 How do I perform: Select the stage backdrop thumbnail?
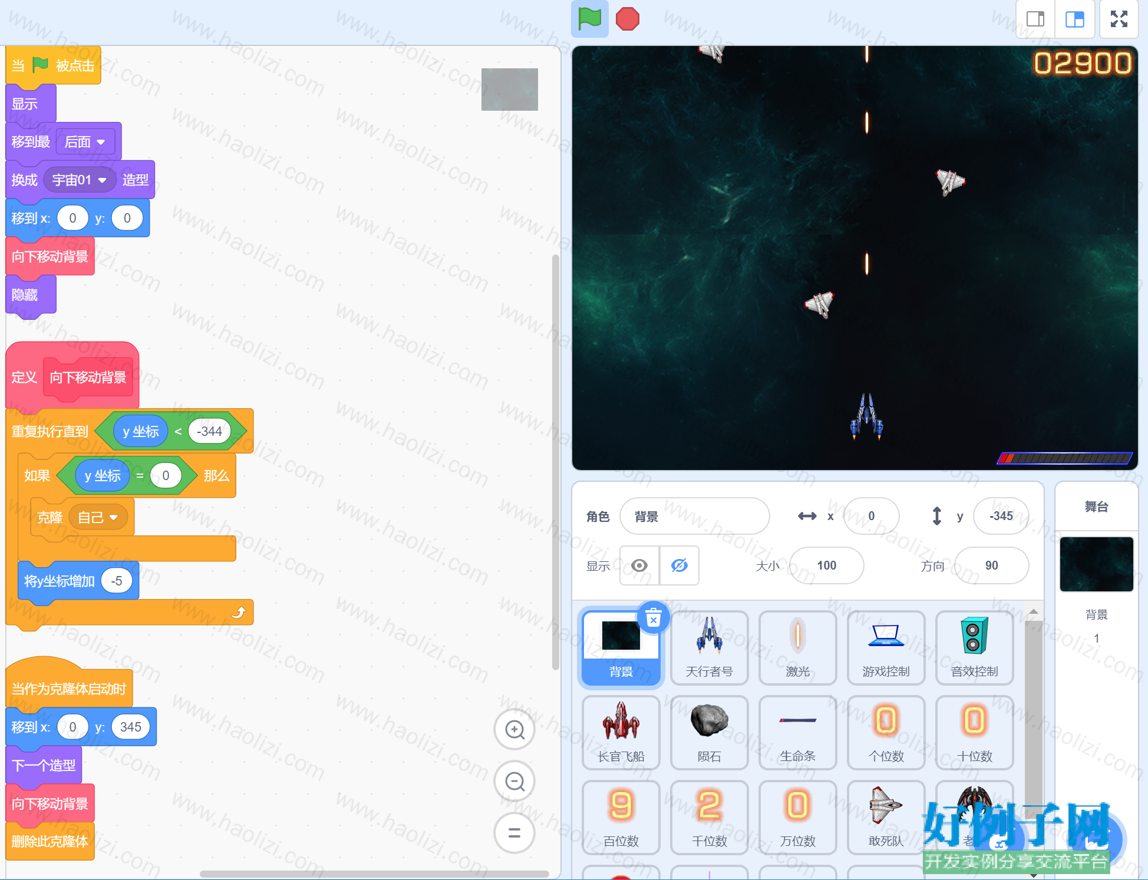click(1096, 564)
